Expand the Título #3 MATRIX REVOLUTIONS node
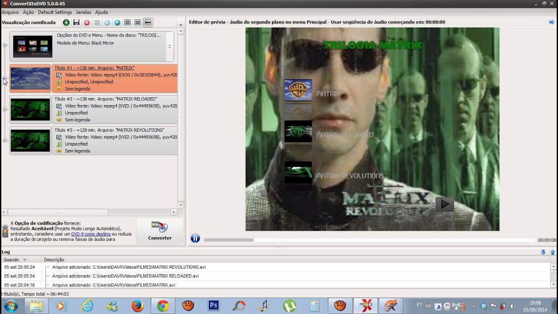Screen dimensions: 558x314 (5, 140)
